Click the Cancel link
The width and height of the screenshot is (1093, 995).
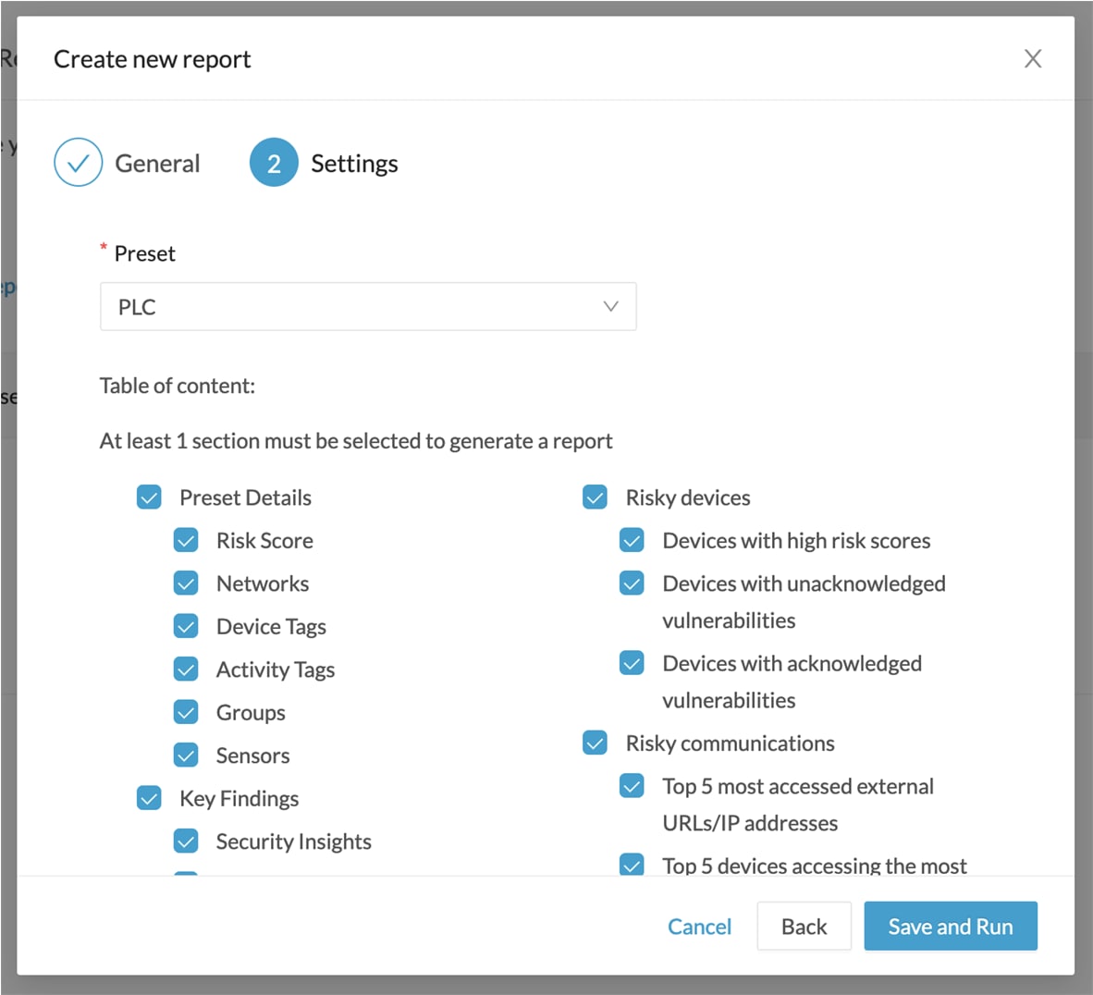pyautogui.click(x=699, y=926)
